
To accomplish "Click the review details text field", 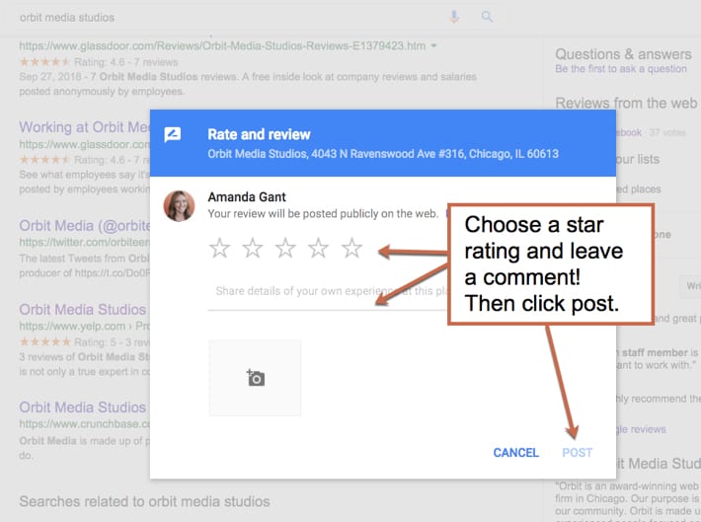I will point(328,293).
